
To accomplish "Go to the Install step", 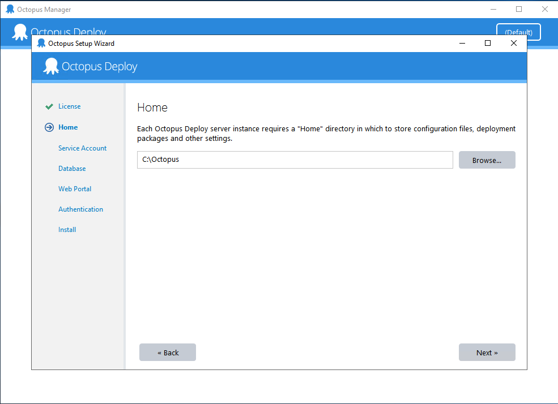I will 67,230.
